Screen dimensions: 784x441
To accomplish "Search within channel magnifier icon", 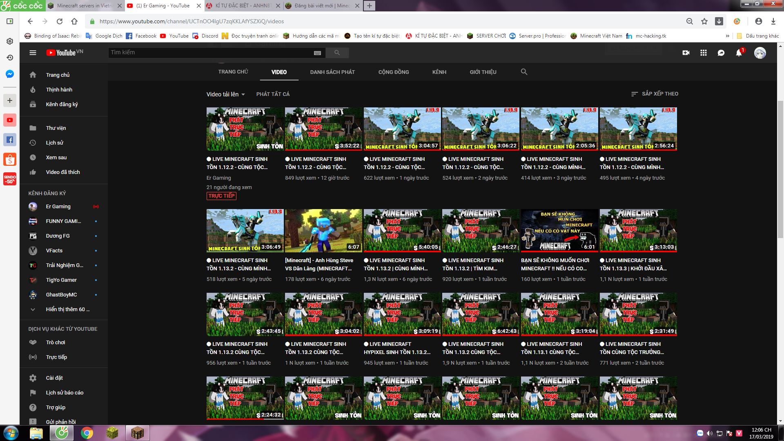I will point(524,72).
